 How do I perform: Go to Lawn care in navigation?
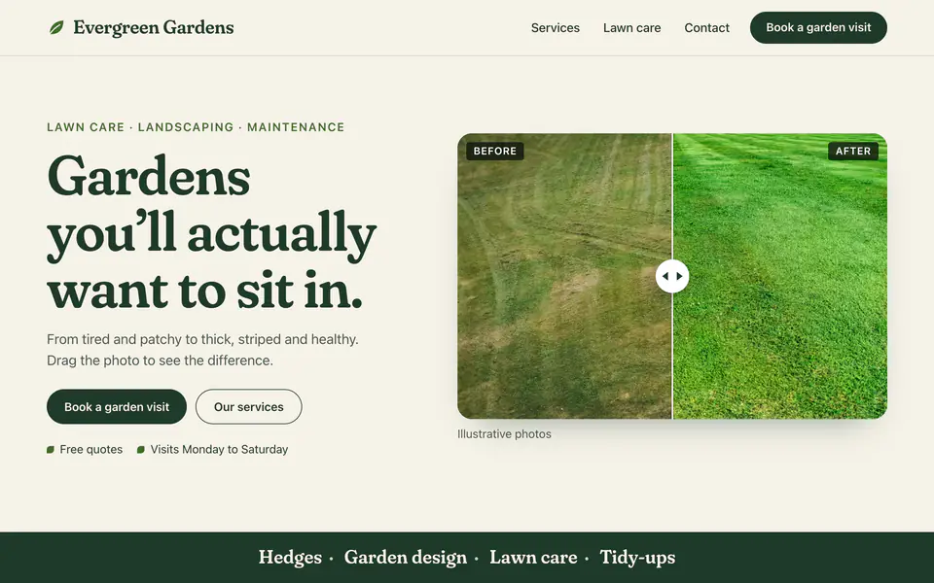click(x=632, y=28)
